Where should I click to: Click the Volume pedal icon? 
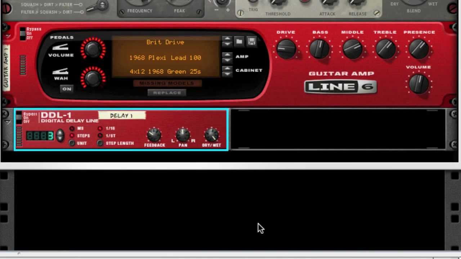(x=61, y=47)
